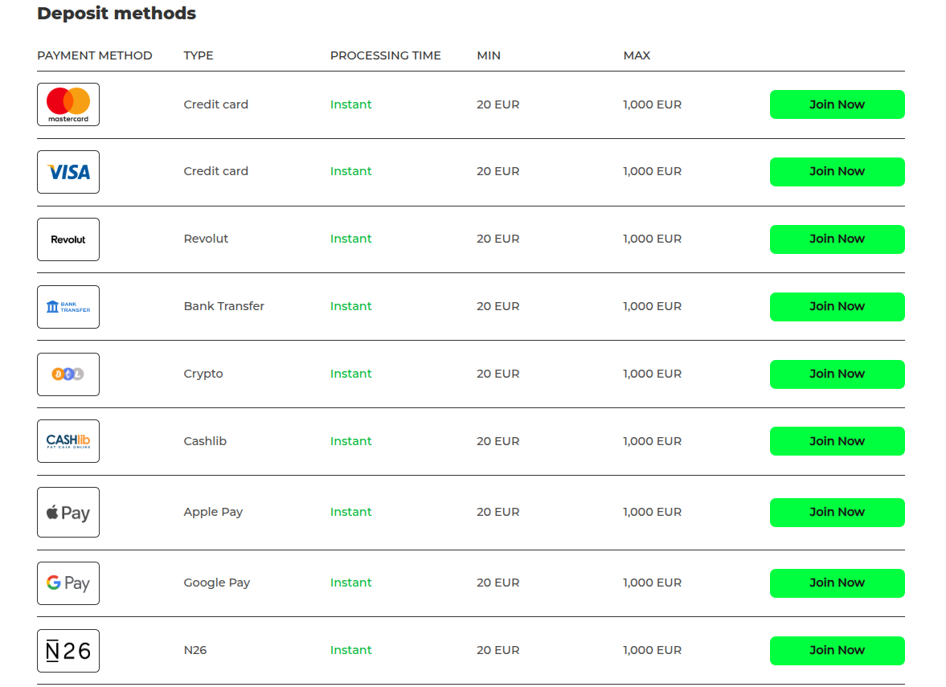The width and height of the screenshot is (946, 687).
Task: Click Join Now for Apple Pay
Action: coord(837,513)
